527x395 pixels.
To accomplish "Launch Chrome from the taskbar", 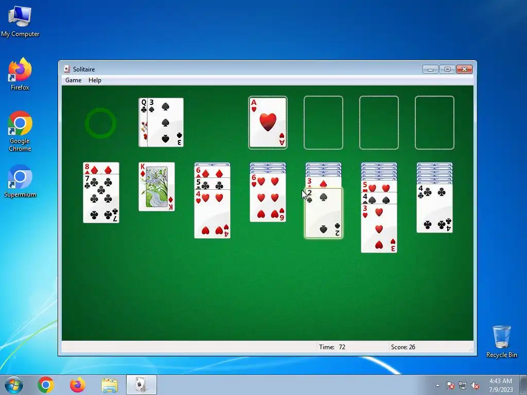I will point(46,385).
